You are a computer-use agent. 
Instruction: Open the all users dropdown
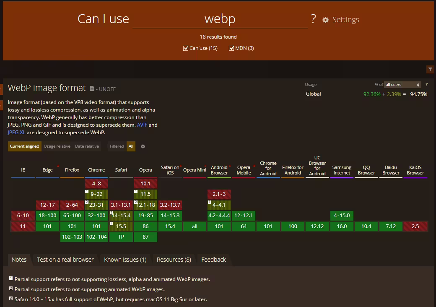(402, 85)
